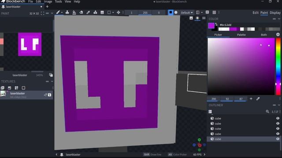The width and height of the screenshot is (282, 158).
Task: Click the hex color field #bc12dd
Action: click(x=226, y=25)
